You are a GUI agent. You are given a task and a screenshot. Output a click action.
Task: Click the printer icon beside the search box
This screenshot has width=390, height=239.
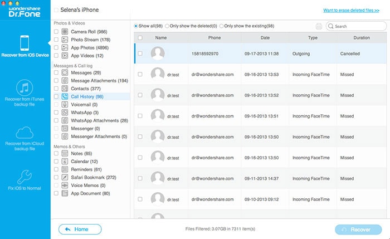[319, 26]
